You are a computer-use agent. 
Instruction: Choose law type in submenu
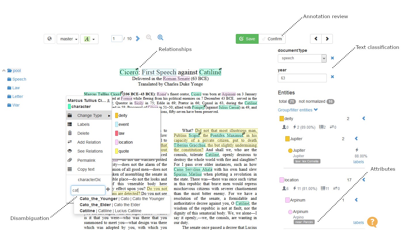[x=136, y=133]
